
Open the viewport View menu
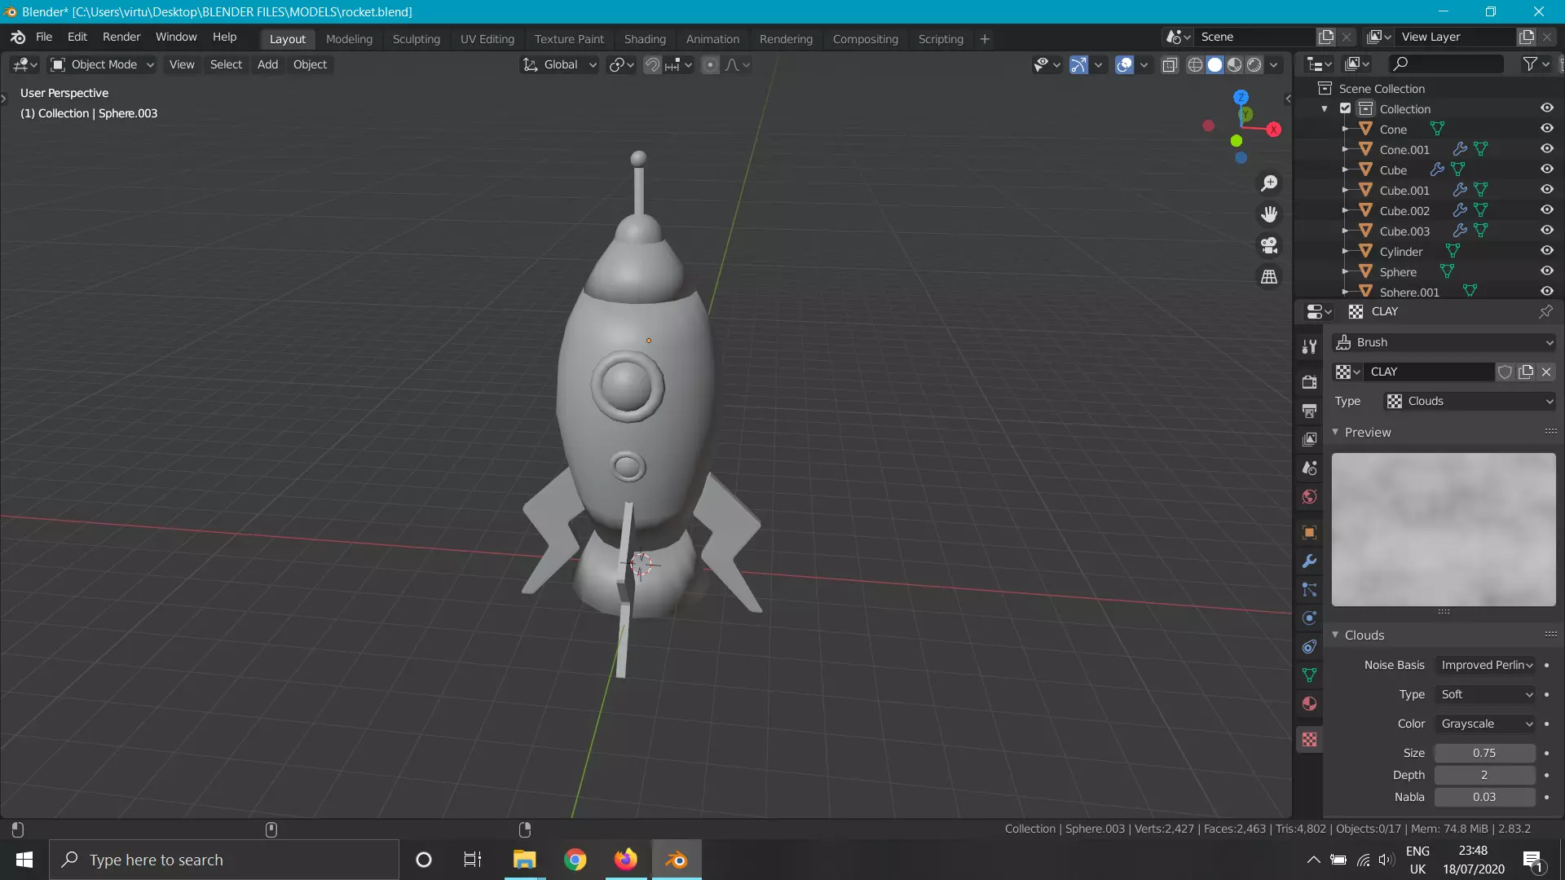(182, 64)
